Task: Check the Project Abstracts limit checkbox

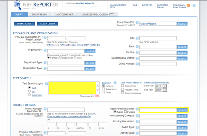Action: pyautogui.click(x=122, y=93)
